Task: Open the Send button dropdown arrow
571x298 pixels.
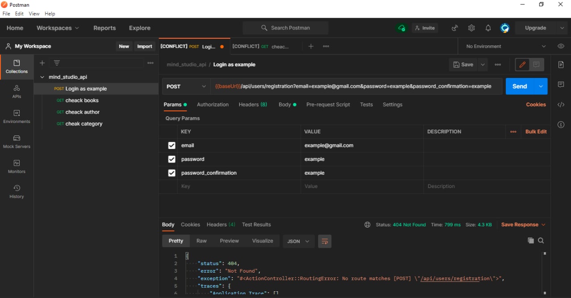Action: (541, 86)
